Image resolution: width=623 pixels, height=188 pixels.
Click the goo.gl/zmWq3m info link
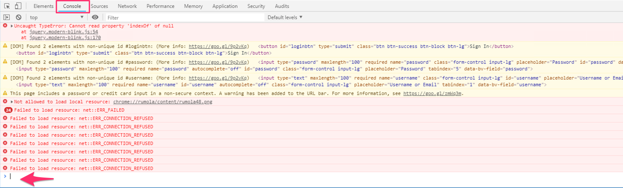(x=433, y=93)
